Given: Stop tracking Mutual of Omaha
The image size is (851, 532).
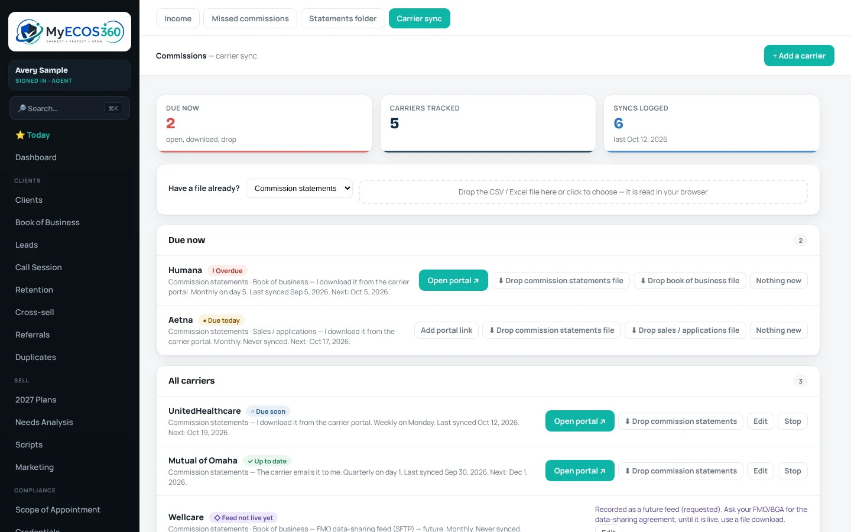Looking at the screenshot, I should tap(792, 471).
